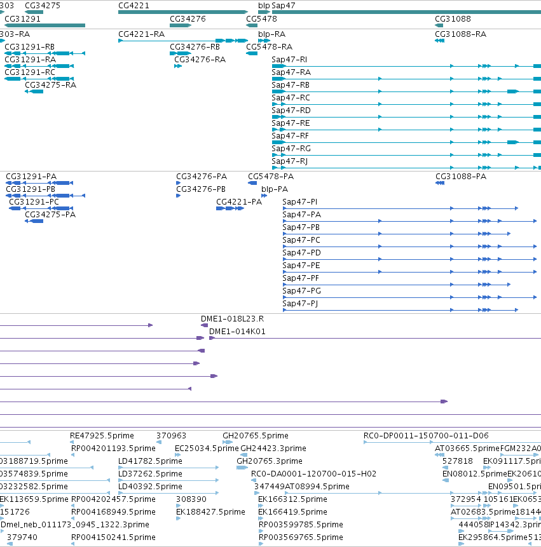
Task: Click EST EK166312.5prime
Action: [x=292, y=499]
